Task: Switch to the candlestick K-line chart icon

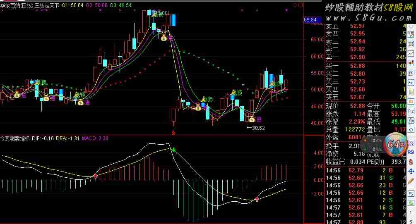Action: click(411, 63)
